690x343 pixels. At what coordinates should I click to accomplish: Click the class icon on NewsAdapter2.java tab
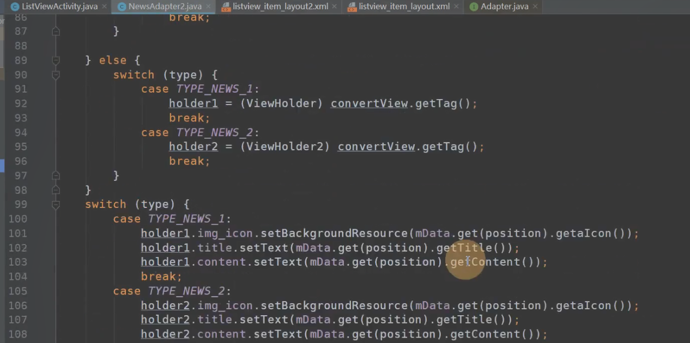click(122, 7)
